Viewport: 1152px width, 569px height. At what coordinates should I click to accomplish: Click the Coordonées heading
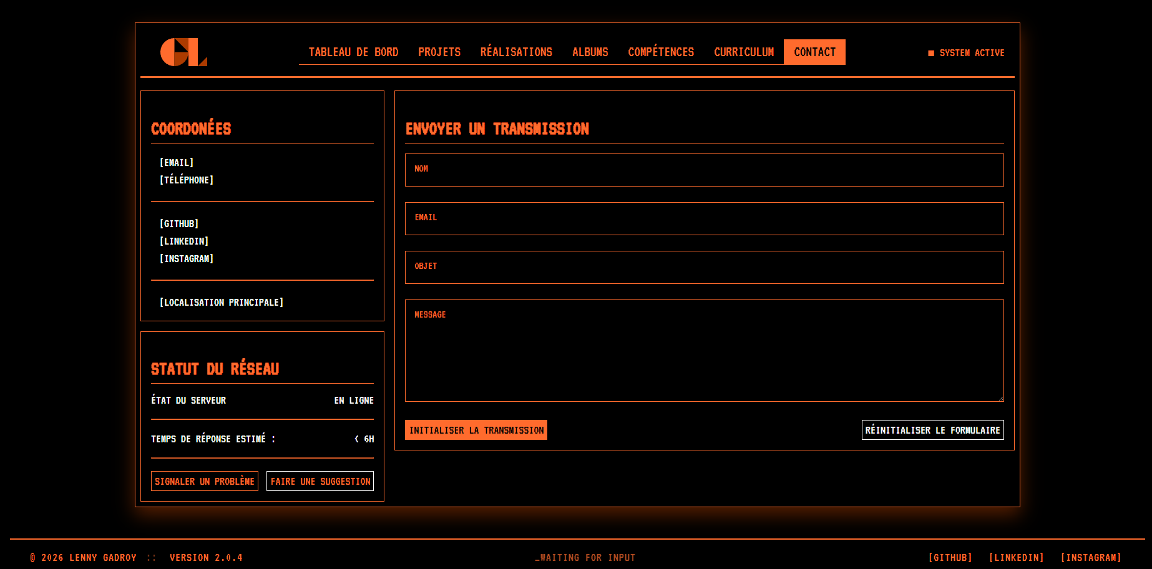(191, 128)
